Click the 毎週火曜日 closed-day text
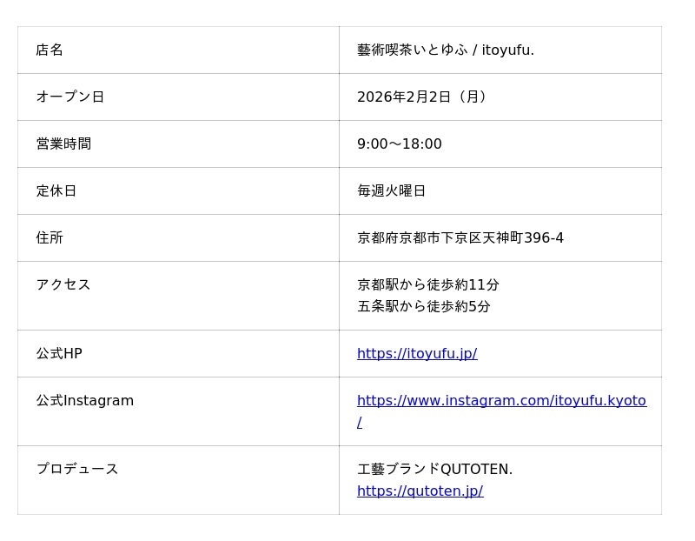Viewport: 695px width, 541px height. click(x=392, y=191)
